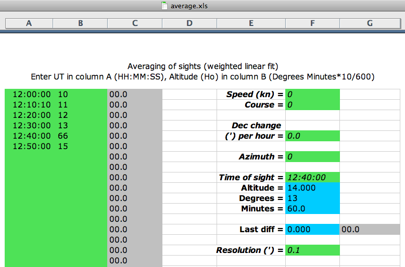Select the Time of sight cell 12:40:00

(312, 178)
